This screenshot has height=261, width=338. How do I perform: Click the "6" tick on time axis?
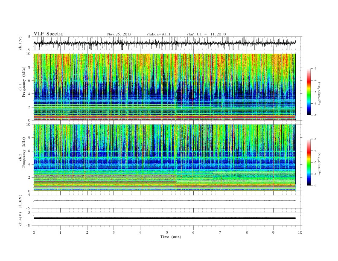(x=193, y=232)
